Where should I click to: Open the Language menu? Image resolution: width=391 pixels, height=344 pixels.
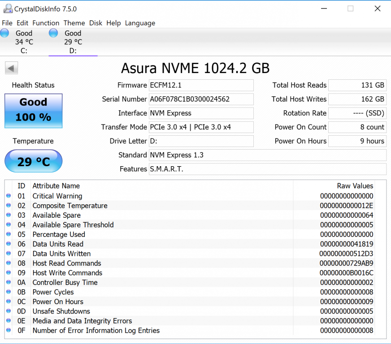140,23
